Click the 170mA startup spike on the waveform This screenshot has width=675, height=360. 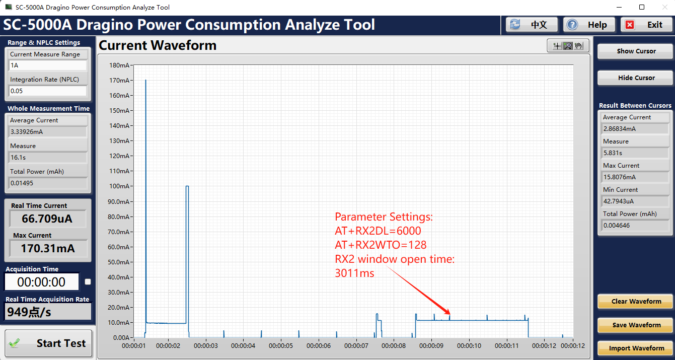(x=145, y=80)
